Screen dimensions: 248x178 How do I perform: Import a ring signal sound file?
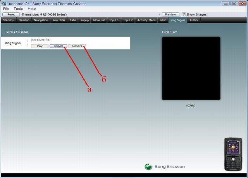click(x=59, y=46)
